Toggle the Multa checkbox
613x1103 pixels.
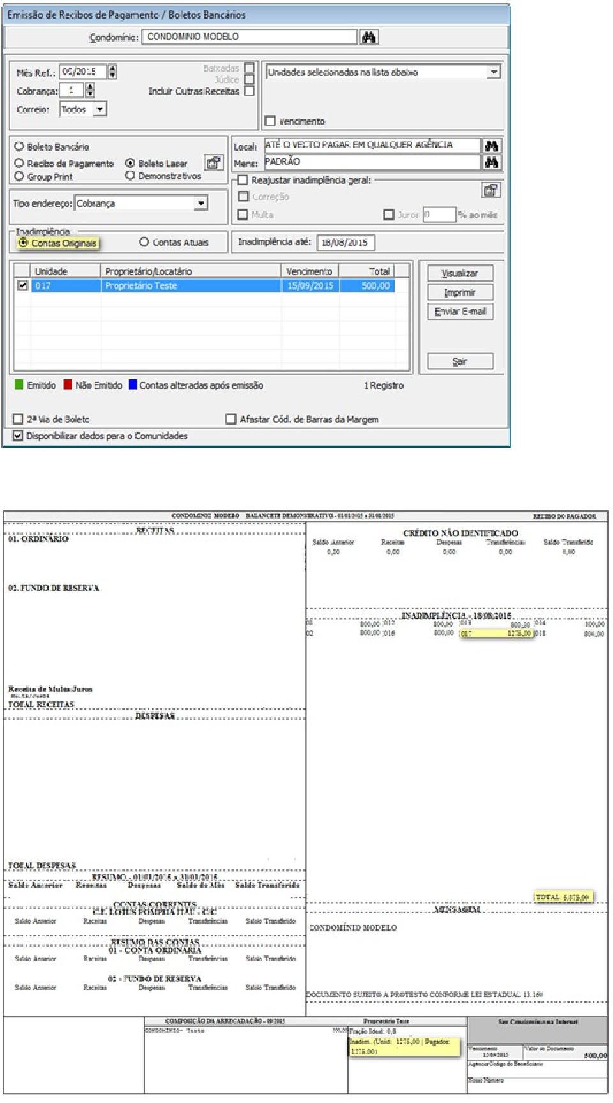(x=243, y=215)
